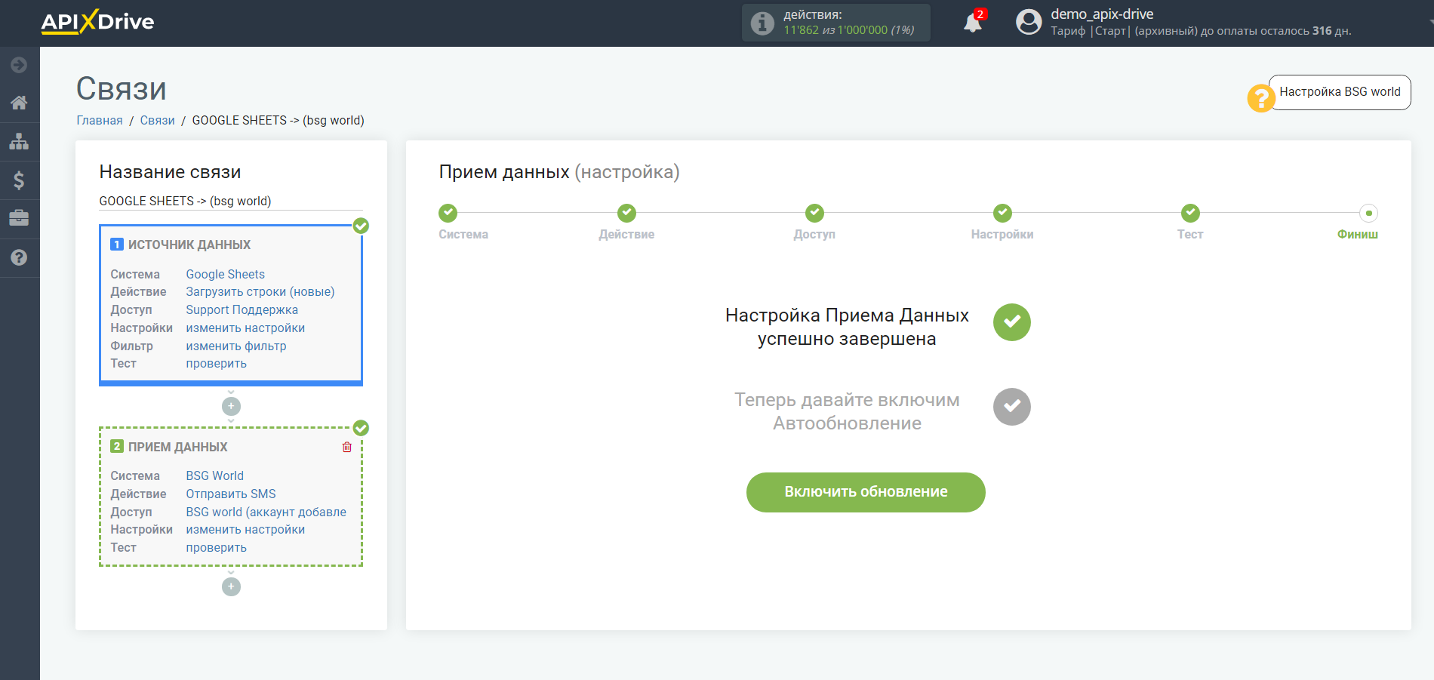
Task: Add a step between source and receiver
Action: 231,406
